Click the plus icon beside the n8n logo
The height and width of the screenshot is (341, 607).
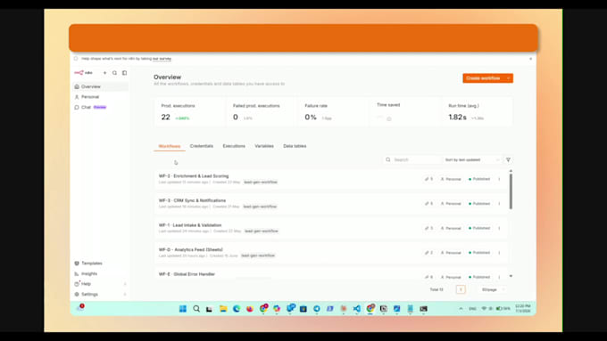pyautogui.click(x=104, y=73)
